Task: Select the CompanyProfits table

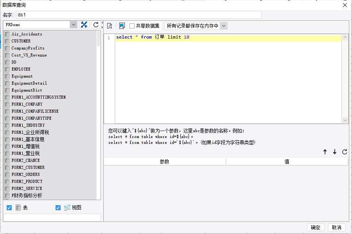Action: pyautogui.click(x=28, y=48)
